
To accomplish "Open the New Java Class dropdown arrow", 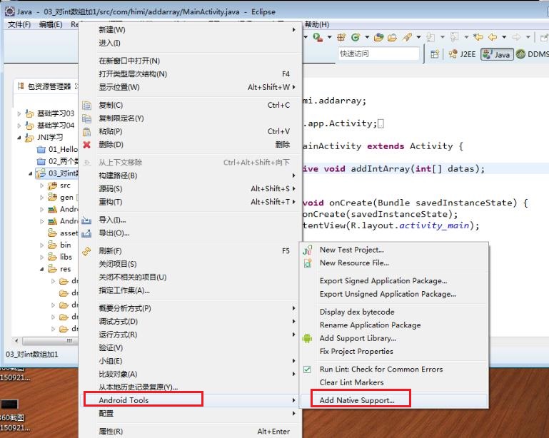I will pyautogui.click(x=367, y=37).
